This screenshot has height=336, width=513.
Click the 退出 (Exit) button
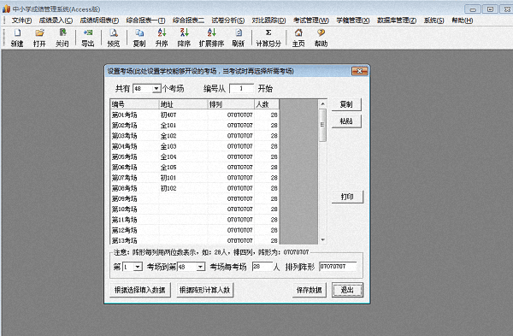[347, 290]
